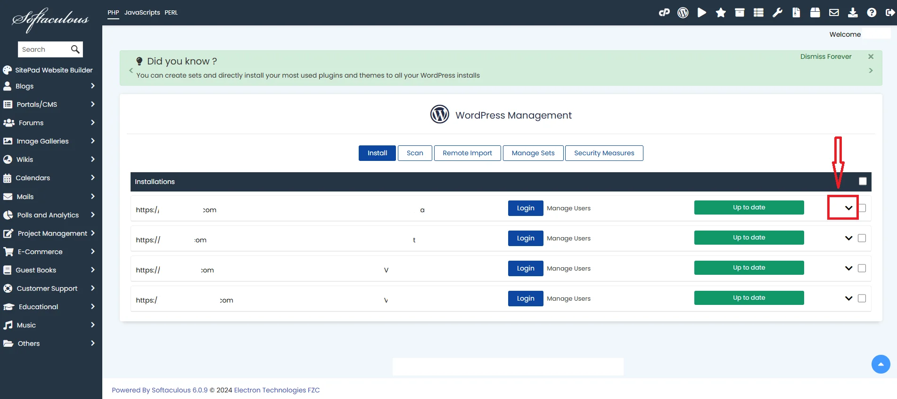
Task: Close the Did you know tip banner
Action: point(871,56)
